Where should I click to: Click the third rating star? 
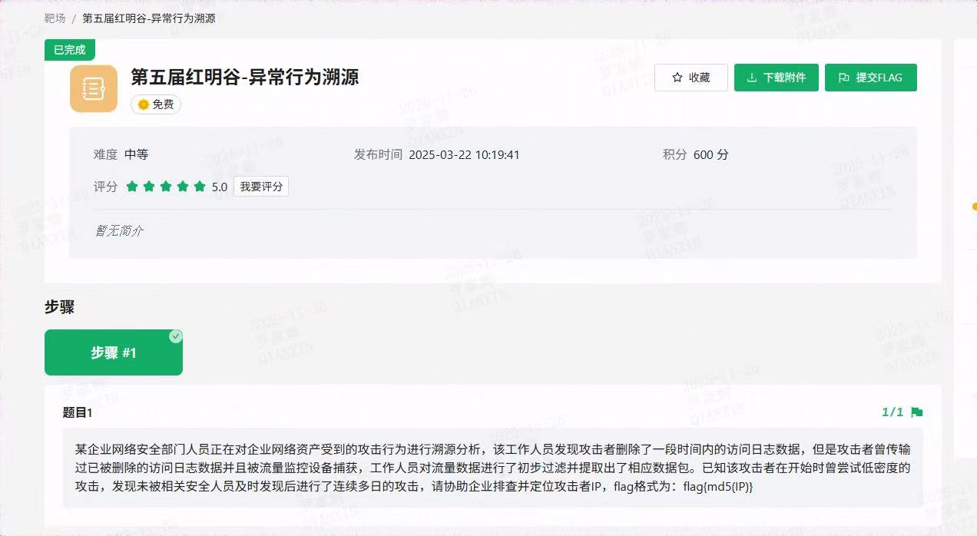coord(166,187)
